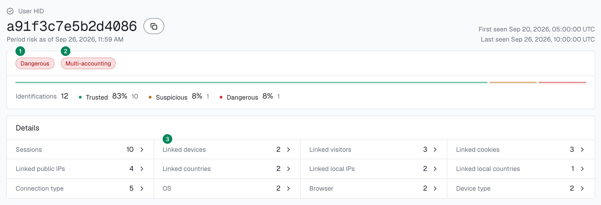Select the green Trusted bar segment
601x205 pixels.
(251, 83)
